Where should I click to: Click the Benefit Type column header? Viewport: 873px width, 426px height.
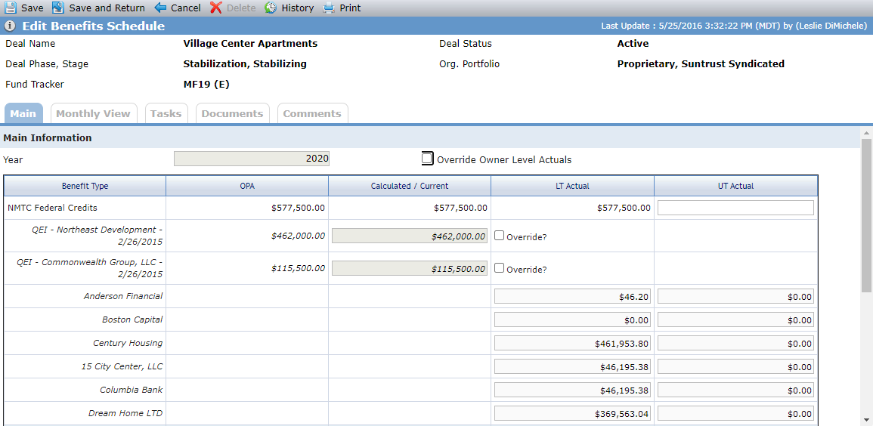click(x=85, y=186)
